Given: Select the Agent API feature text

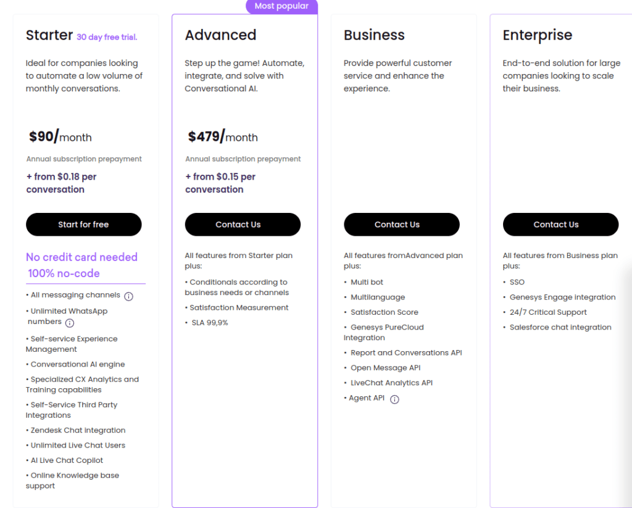Looking at the screenshot, I should (x=364, y=398).
